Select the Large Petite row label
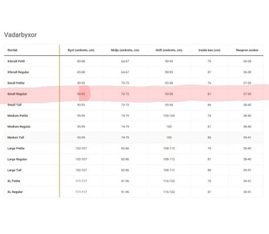 16,149
